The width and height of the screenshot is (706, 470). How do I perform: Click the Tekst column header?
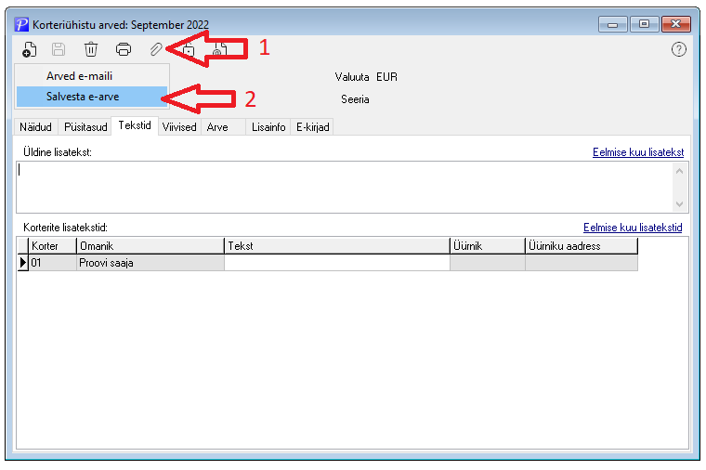tap(337, 246)
